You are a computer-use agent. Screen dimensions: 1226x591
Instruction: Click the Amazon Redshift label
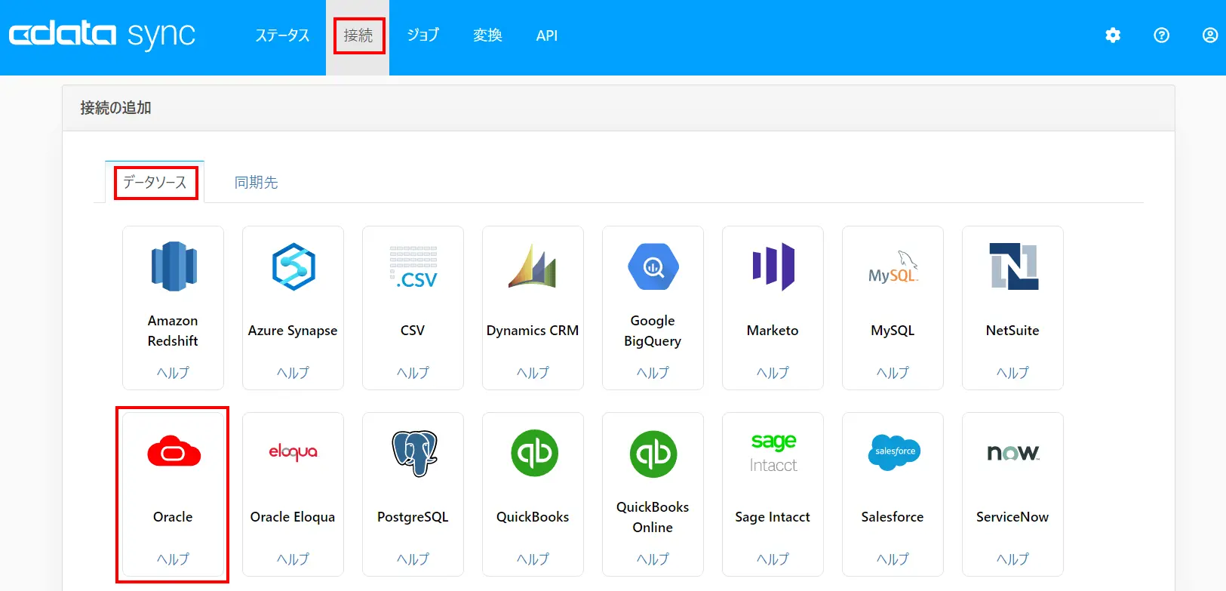(173, 331)
